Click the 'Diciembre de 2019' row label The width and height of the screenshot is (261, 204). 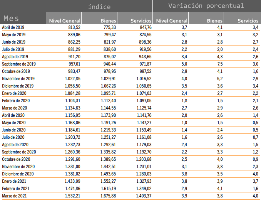click(x=18, y=86)
